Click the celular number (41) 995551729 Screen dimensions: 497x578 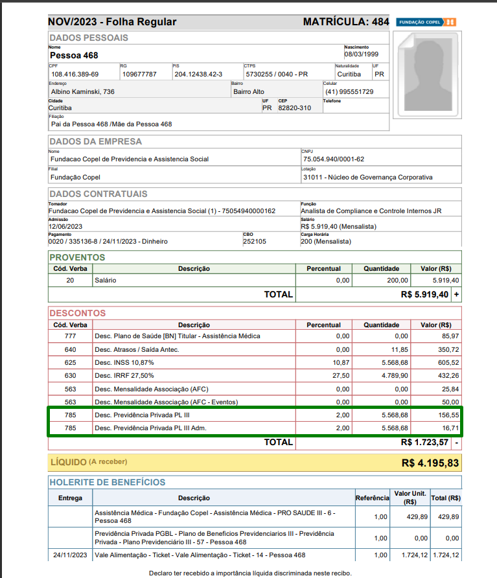(x=349, y=92)
